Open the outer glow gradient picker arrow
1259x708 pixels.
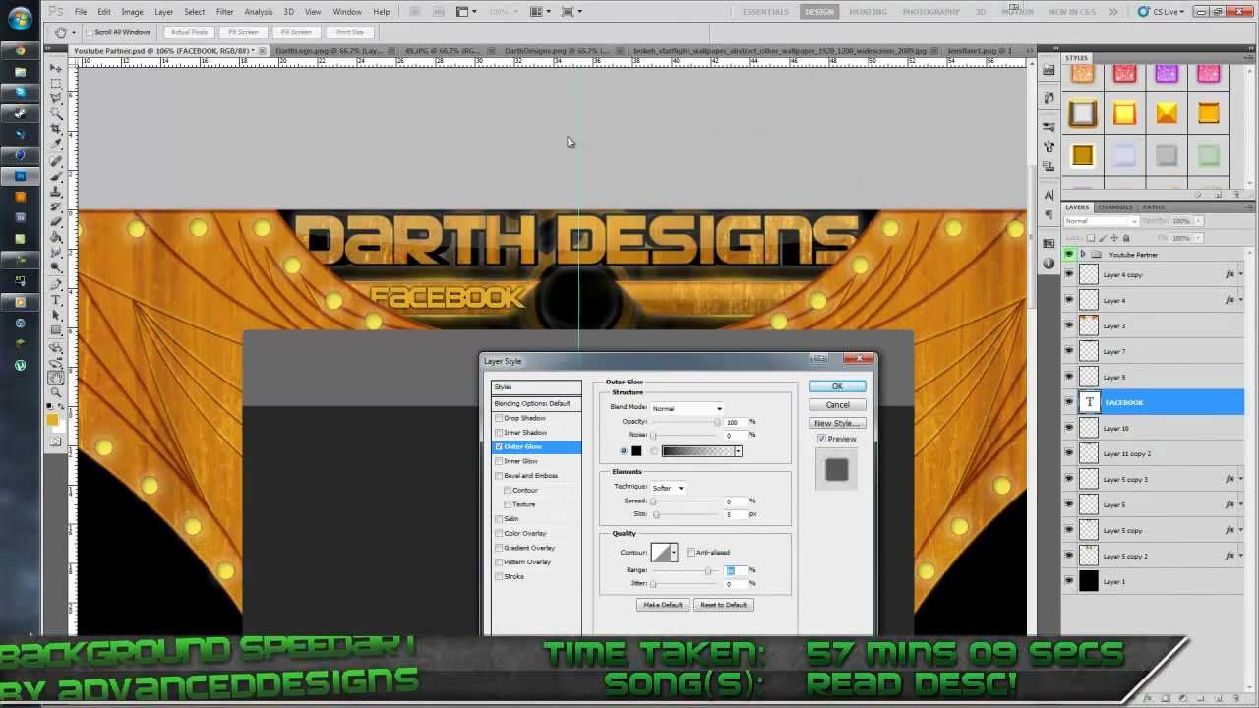(x=738, y=451)
